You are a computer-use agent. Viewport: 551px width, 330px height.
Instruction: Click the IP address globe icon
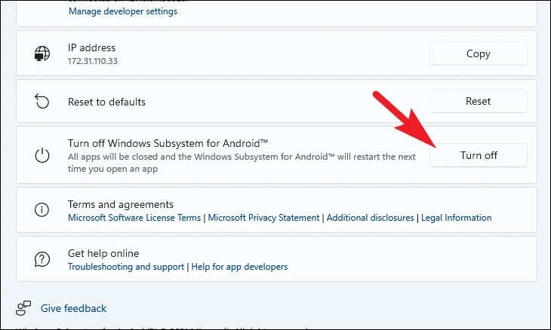pyautogui.click(x=42, y=53)
